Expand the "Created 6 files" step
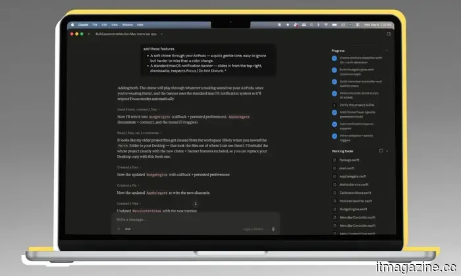461x276 pixels. click(129, 167)
